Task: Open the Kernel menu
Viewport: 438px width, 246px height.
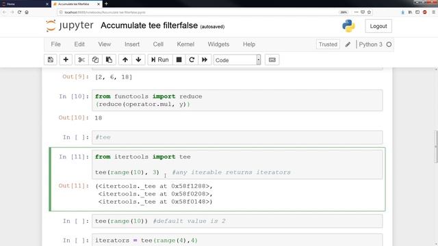Action: (185, 44)
